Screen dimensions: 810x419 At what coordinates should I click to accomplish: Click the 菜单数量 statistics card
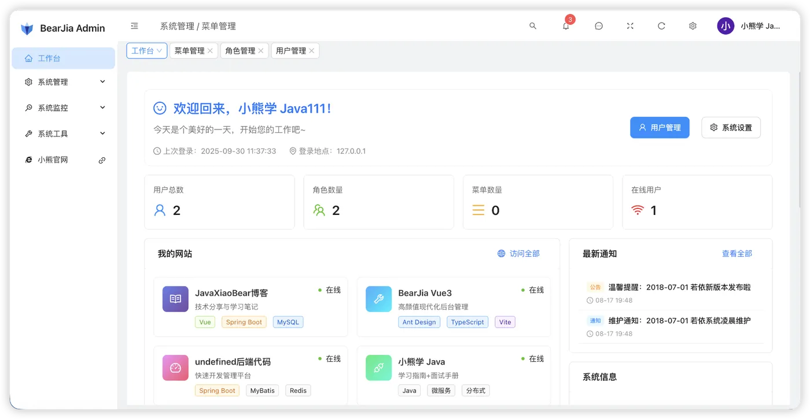(x=538, y=202)
